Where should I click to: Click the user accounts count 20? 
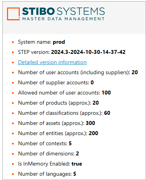135,72
